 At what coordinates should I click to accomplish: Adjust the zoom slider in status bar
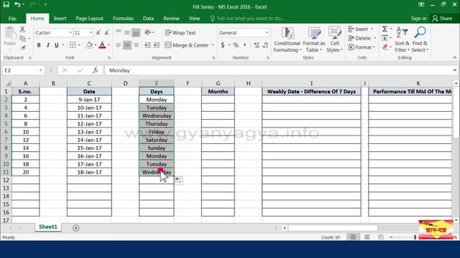click(x=415, y=237)
